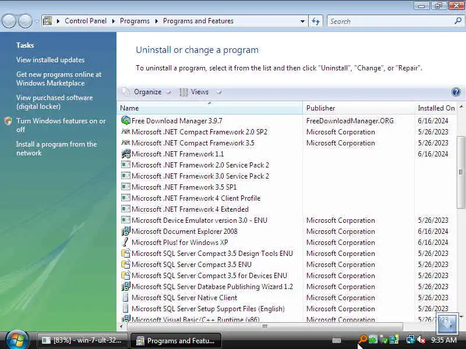Screen dimensions: 466x349
Task: Select Microsoft .NET Framework 4 Extended
Action: (x=190, y=209)
